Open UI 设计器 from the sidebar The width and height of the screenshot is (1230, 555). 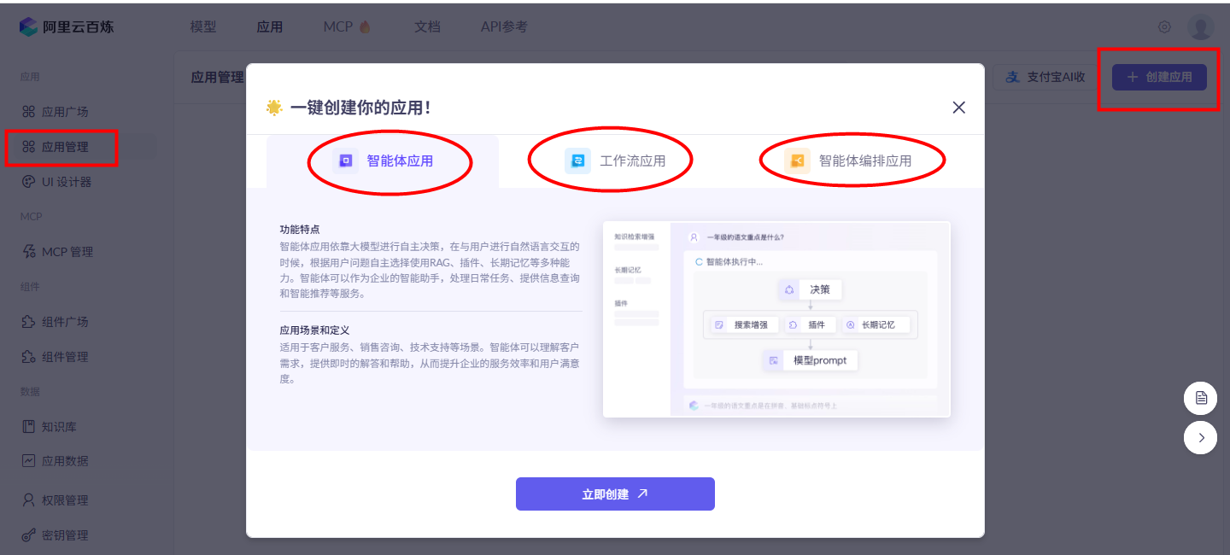pyautogui.click(x=66, y=182)
